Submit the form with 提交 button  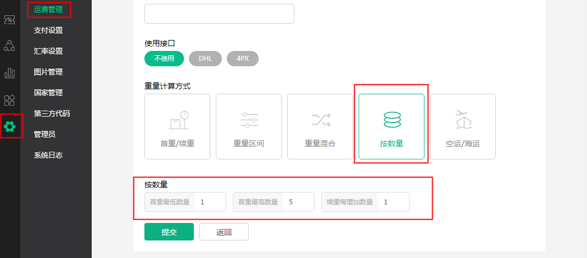(x=169, y=232)
